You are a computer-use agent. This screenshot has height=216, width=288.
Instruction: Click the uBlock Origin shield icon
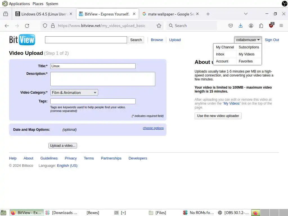(271, 25)
